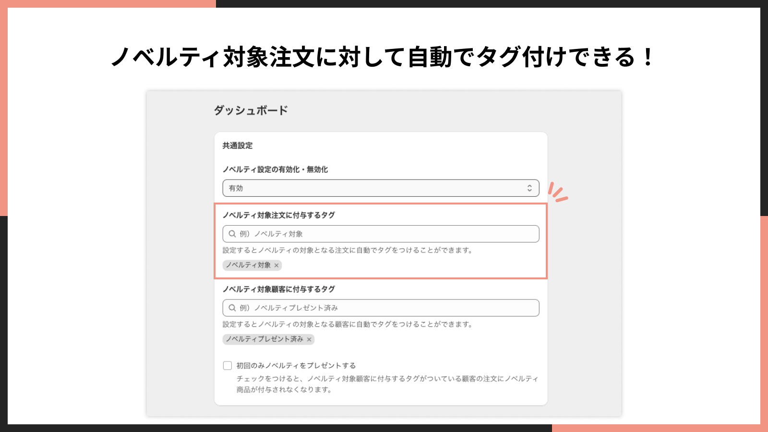Click the × to remove the ノベルティプレゼント済み tag
768x432 pixels.
coord(309,340)
